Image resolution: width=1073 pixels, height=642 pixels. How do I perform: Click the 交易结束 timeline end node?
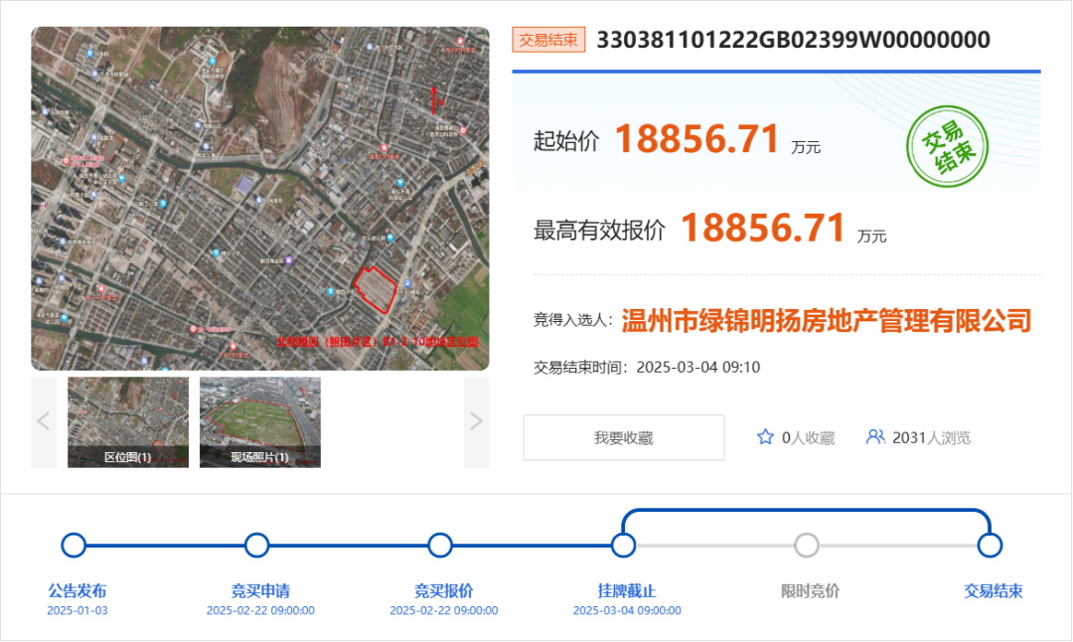tap(990, 546)
